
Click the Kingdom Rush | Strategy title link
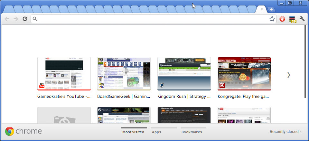pyautogui.click(x=184, y=97)
